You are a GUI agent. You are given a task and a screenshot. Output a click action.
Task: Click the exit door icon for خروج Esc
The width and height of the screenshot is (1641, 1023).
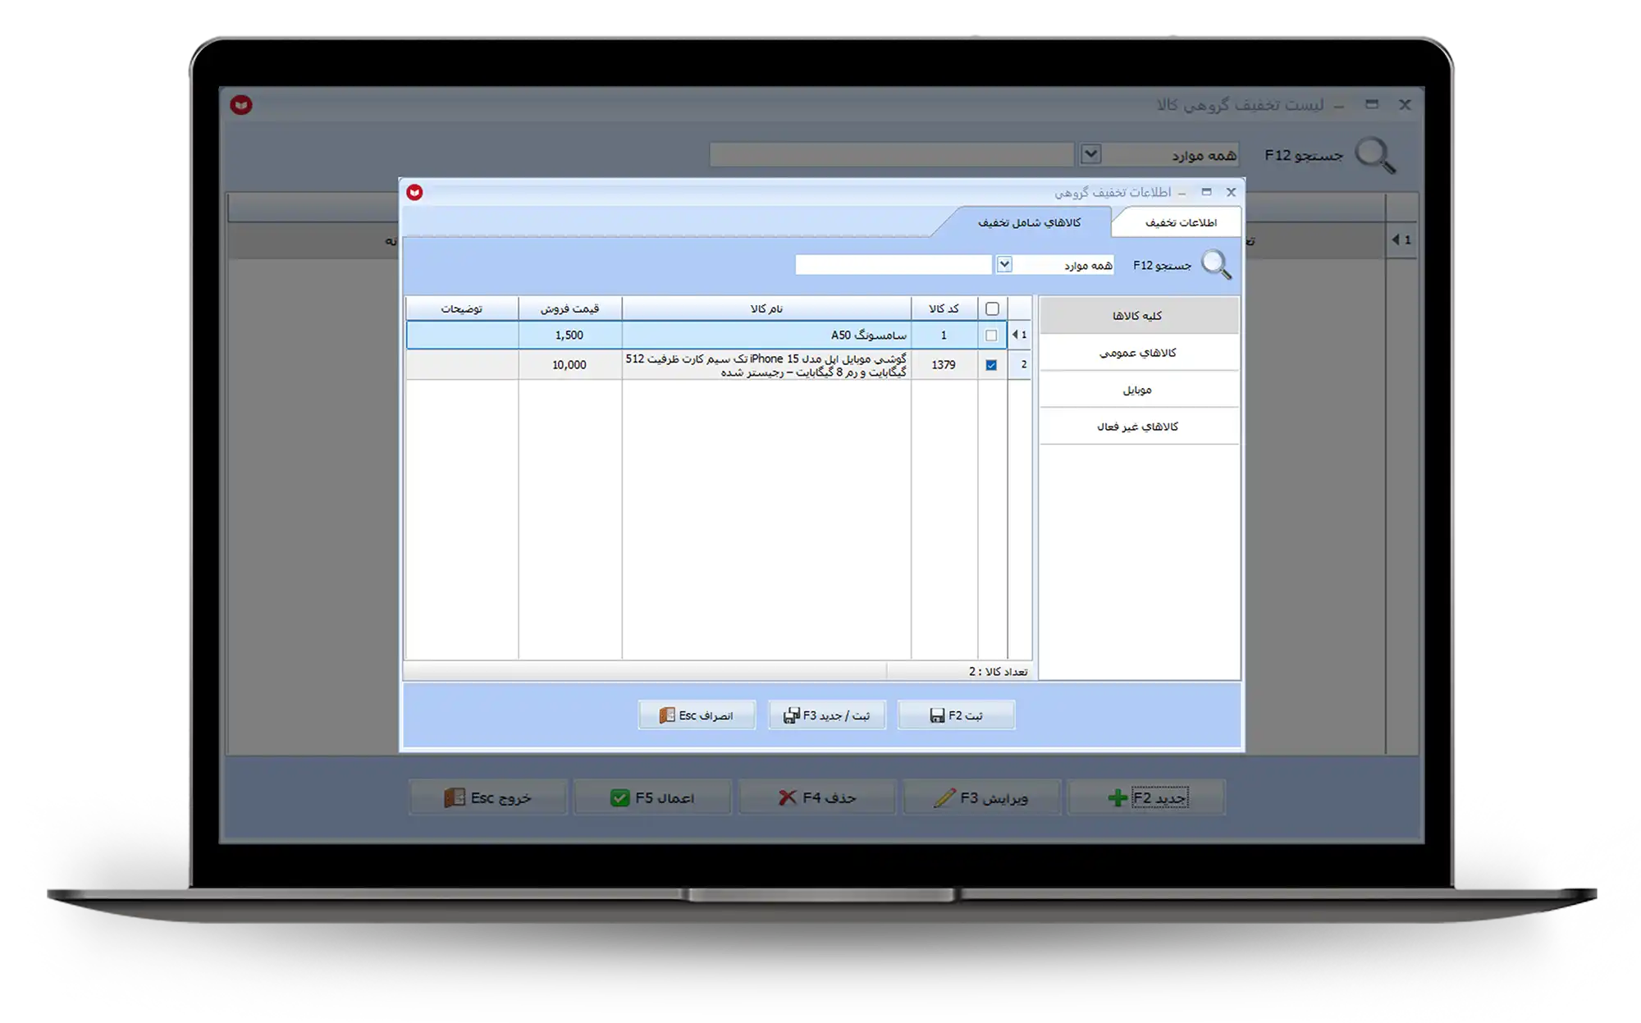pos(454,798)
